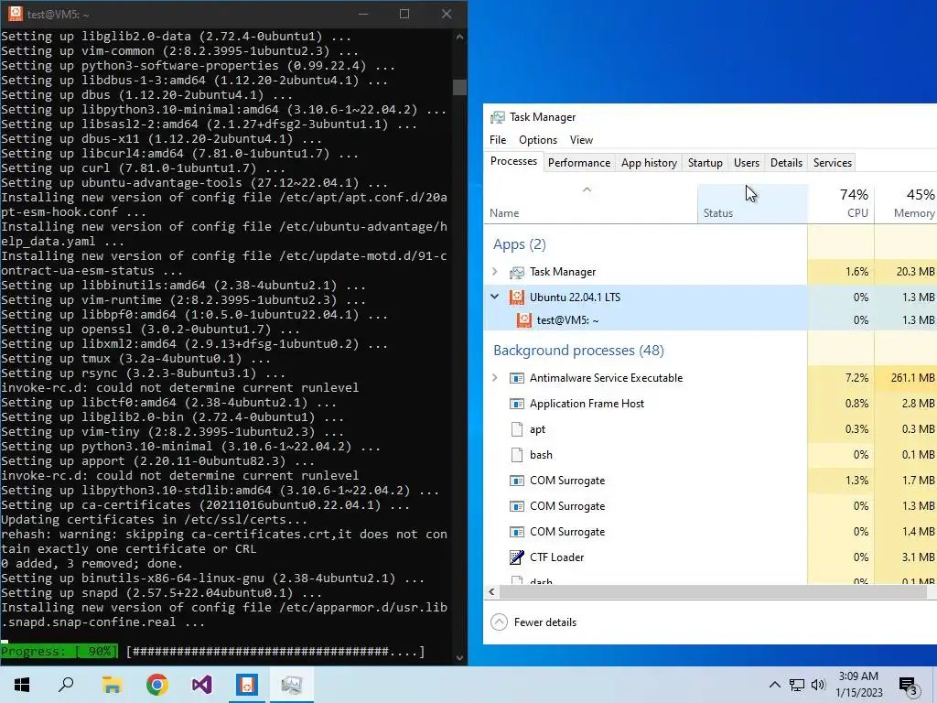
Task: Select the first COM Surrogate 1.3% CPU row
Action: tap(710, 481)
